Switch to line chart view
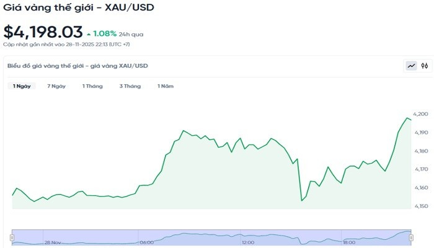This screenshot has height=248, width=434. pos(411,65)
